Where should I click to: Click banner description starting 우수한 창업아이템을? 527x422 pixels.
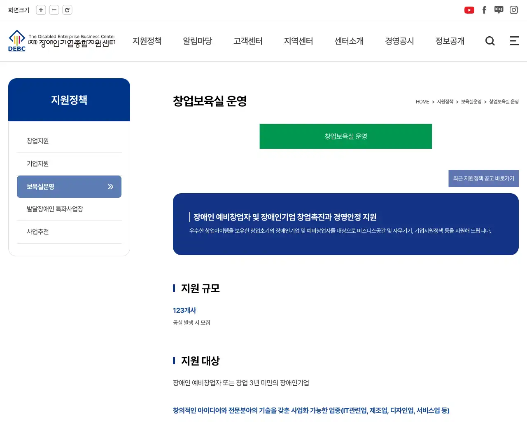[x=340, y=231]
